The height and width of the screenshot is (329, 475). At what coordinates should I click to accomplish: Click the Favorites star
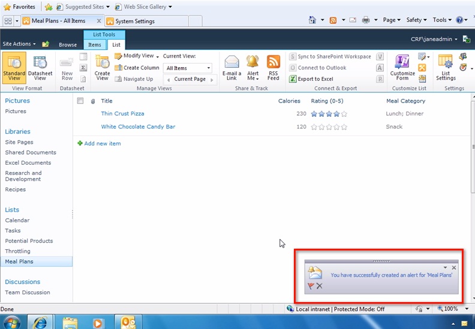(x=7, y=7)
